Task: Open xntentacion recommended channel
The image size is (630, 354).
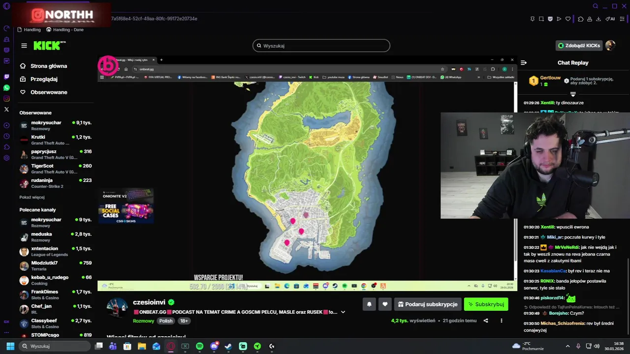Action: (55, 251)
